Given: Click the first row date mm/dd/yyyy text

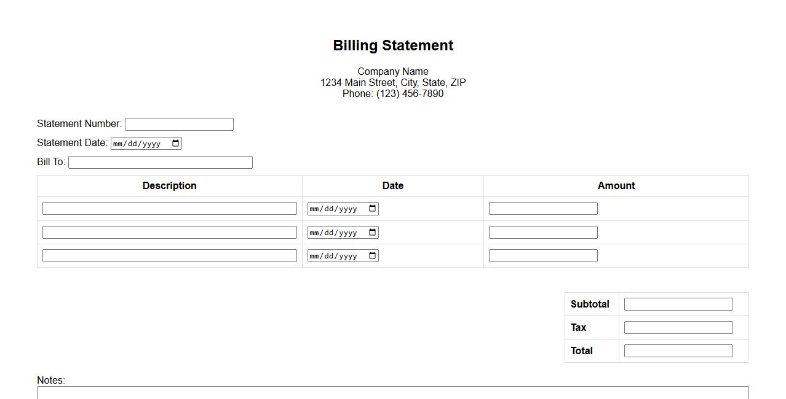Looking at the screenshot, I should coord(334,209).
